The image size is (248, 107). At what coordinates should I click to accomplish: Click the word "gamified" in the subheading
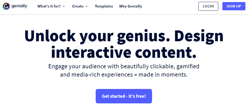coord(188,66)
